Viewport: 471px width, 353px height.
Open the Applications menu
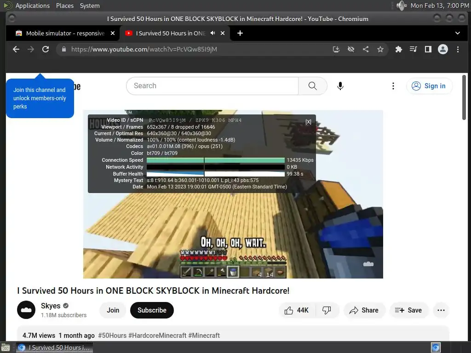33,6
